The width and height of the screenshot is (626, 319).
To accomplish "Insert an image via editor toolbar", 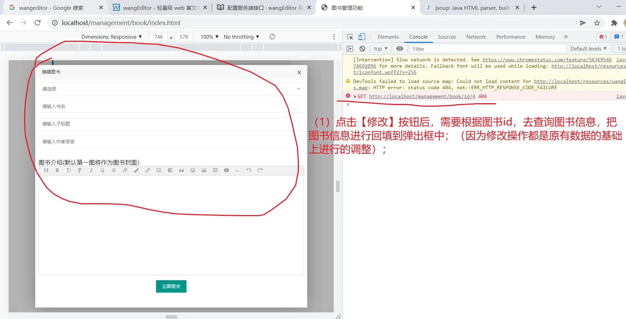I will [x=204, y=170].
